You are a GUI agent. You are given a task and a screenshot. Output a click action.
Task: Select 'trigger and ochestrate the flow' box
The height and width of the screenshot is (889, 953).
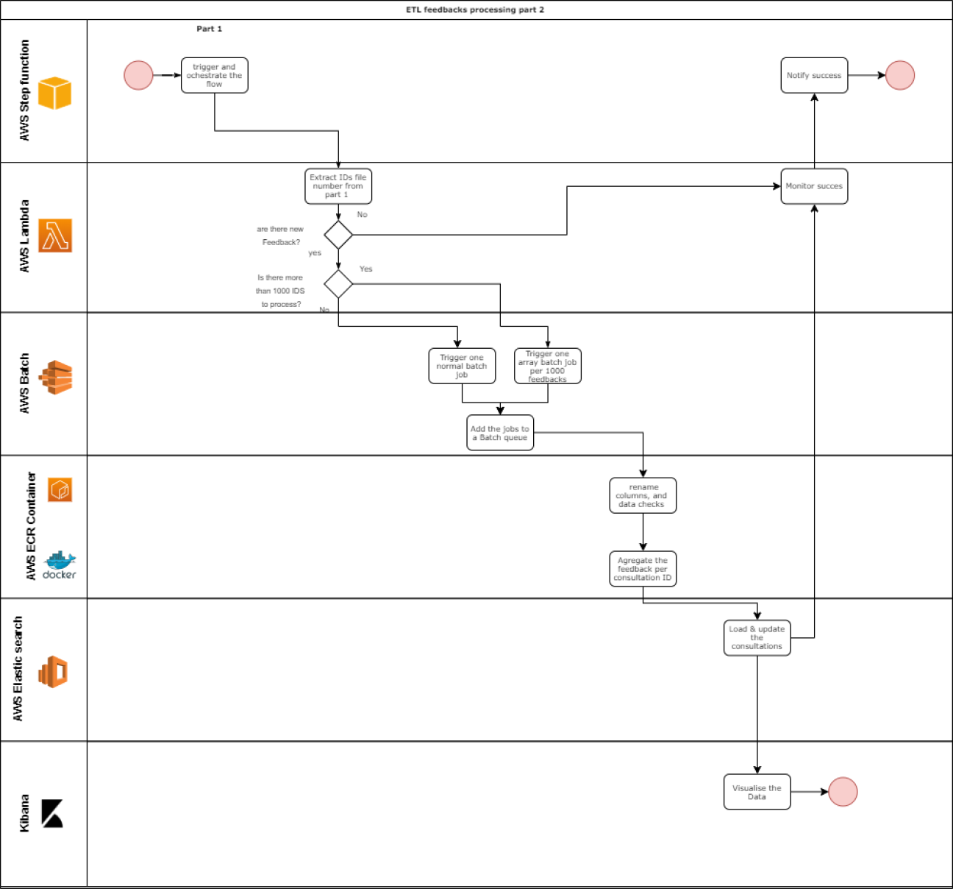pyautogui.click(x=215, y=75)
